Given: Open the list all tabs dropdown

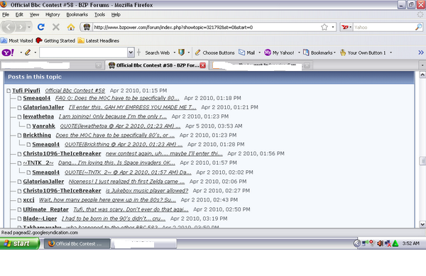Looking at the screenshot, I should pos(422,65).
